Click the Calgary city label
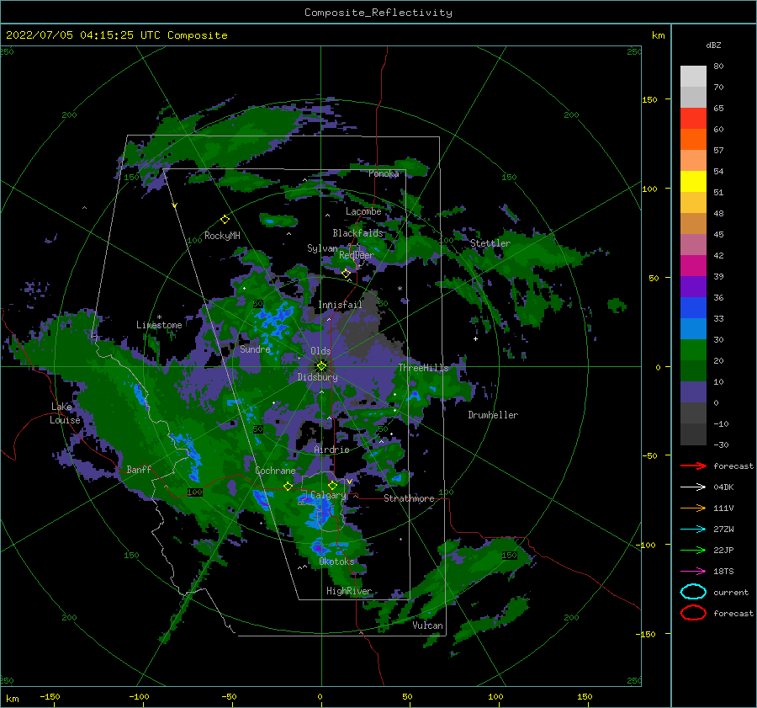Viewport: 757px width, 708px height. [328, 495]
